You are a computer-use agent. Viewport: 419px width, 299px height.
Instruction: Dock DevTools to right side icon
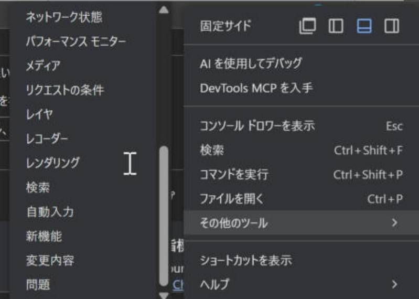[x=392, y=26]
